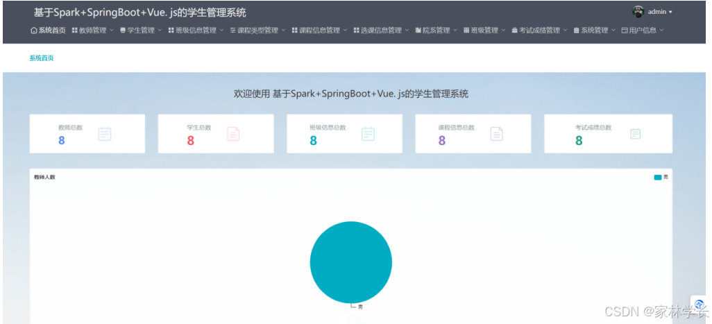
Task: Click the 学生总数 card label
Action: click(x=199, y=128)
